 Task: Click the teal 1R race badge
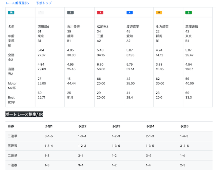tap(11, 13)
